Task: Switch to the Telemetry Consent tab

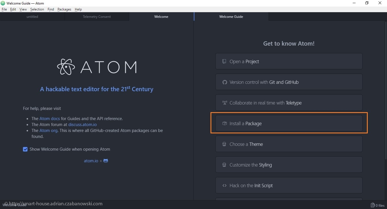Action: coord(97,17)
